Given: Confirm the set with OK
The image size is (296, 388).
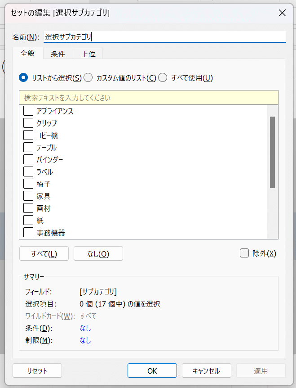Looking at the screenshot, I should pyautogui.click(x=152, y=371).
